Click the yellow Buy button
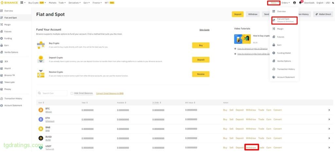Screen dimensions: 335x152 [201, 45]
